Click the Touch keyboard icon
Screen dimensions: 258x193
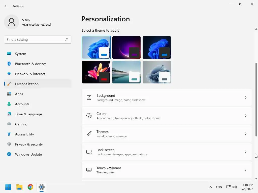point(89,170)
